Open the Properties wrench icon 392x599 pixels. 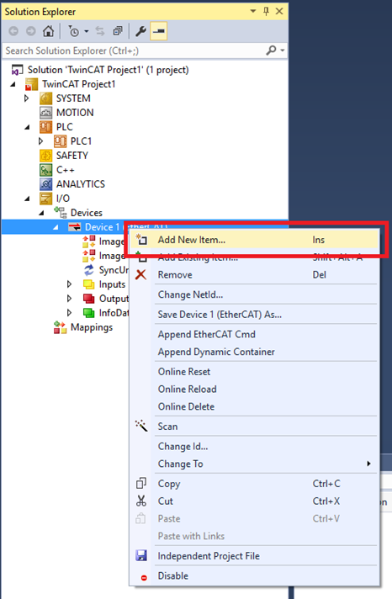point(140,31)
